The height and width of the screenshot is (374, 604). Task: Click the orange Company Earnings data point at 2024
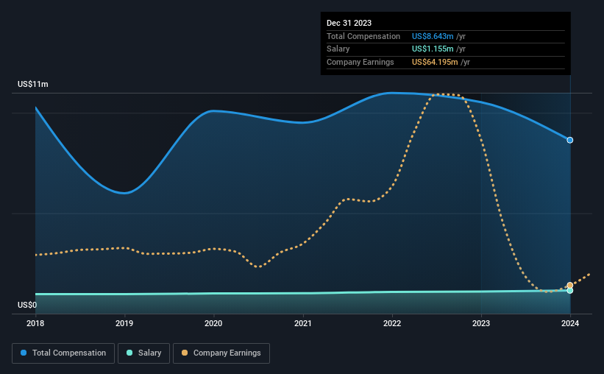coord(569,286)
